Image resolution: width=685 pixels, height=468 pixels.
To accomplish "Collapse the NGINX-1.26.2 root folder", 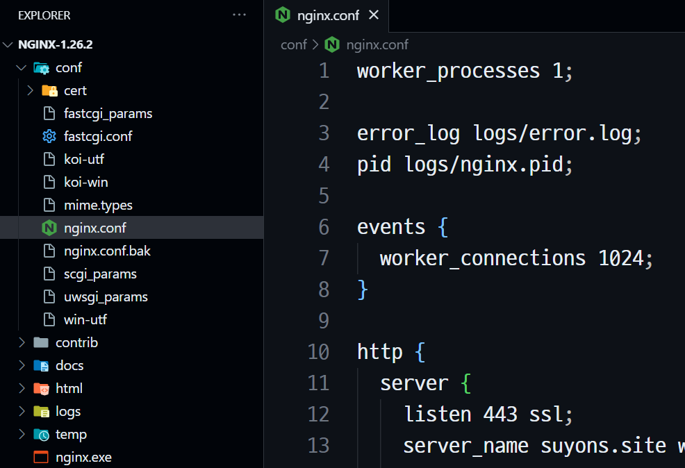I will tap(8, 44).
